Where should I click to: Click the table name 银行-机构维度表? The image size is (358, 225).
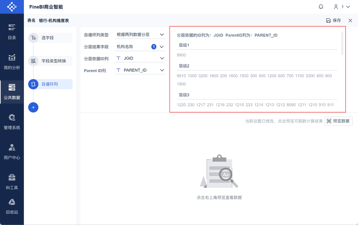[x=54, y=21]
